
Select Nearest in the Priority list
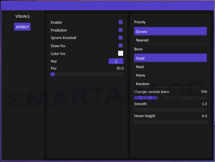170,40
